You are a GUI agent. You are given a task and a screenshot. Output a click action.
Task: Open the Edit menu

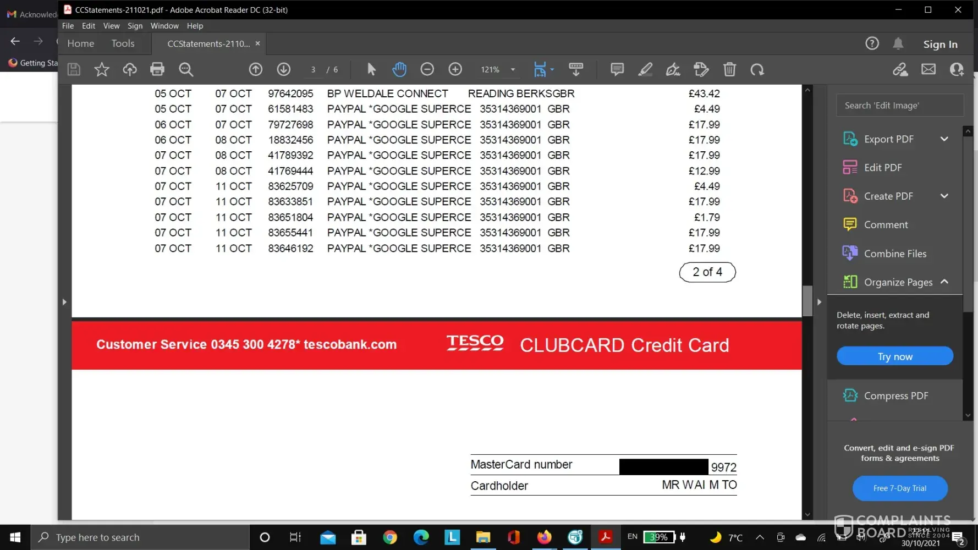(x=89, y=26)
